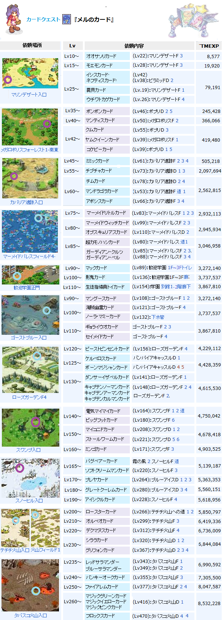Image resolution: width=222 pixels, height=620 pixels.
Task: Open the マーメイドパレスフィールド map thumbnail
Action: [30, 232]
